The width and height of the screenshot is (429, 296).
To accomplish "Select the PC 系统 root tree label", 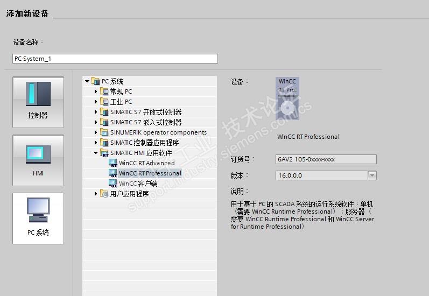I will (112, 81).
